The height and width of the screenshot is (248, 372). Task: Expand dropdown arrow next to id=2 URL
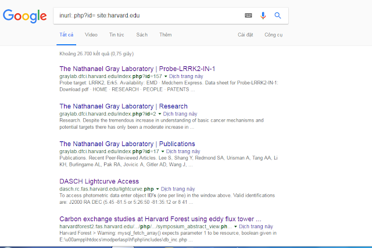tap(160, 114)
